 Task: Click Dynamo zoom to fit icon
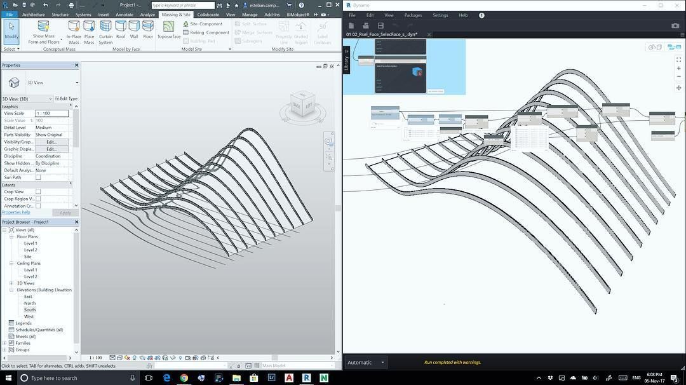click(x=678, y=60)
